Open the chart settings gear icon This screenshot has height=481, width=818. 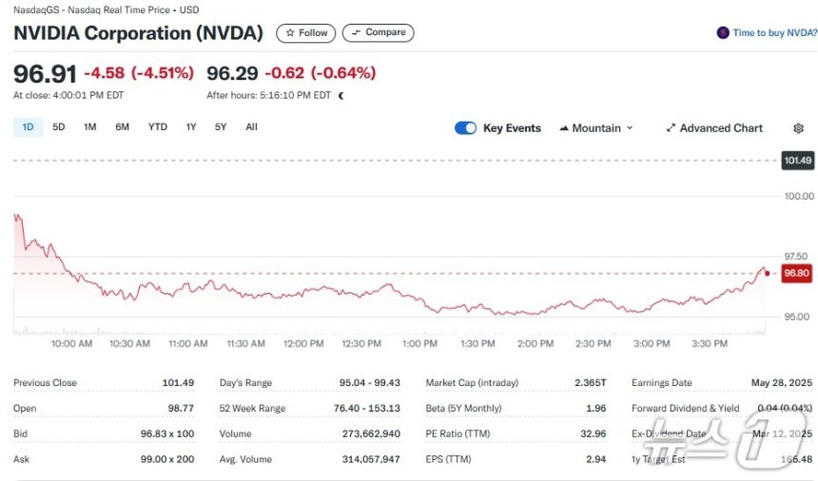tap(798, 128)
